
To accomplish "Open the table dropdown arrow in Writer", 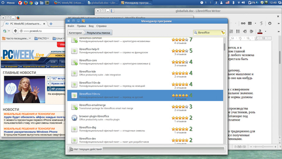I will point(255,23).
